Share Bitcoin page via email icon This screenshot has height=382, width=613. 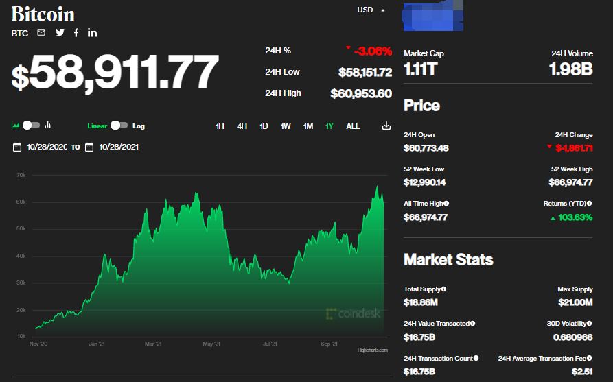(41, 33)
